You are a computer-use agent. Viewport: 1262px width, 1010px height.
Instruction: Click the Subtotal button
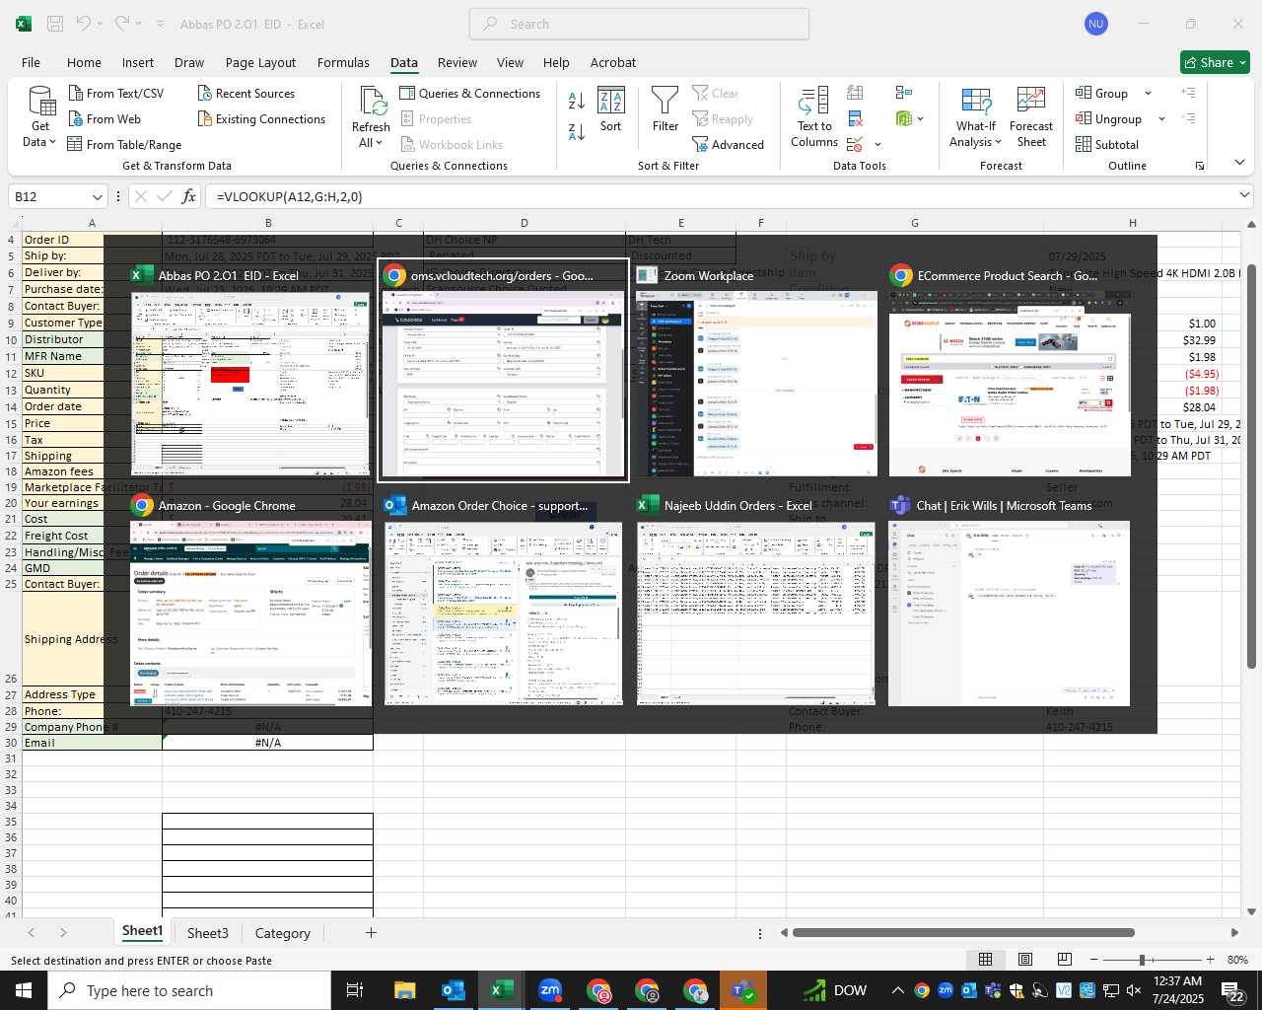tap(1106, 144)
